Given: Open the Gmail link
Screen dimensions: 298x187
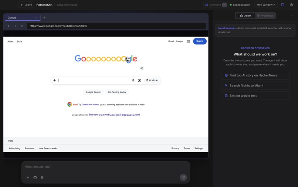Looking at the screenshot, I should click(171, 41).
